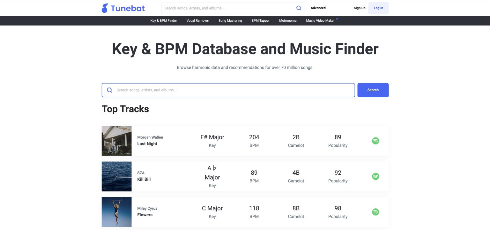The image size is (490, 230).
Task: Open Spotify for Last Night by Morgan Wallen
Action: (375, 141)
